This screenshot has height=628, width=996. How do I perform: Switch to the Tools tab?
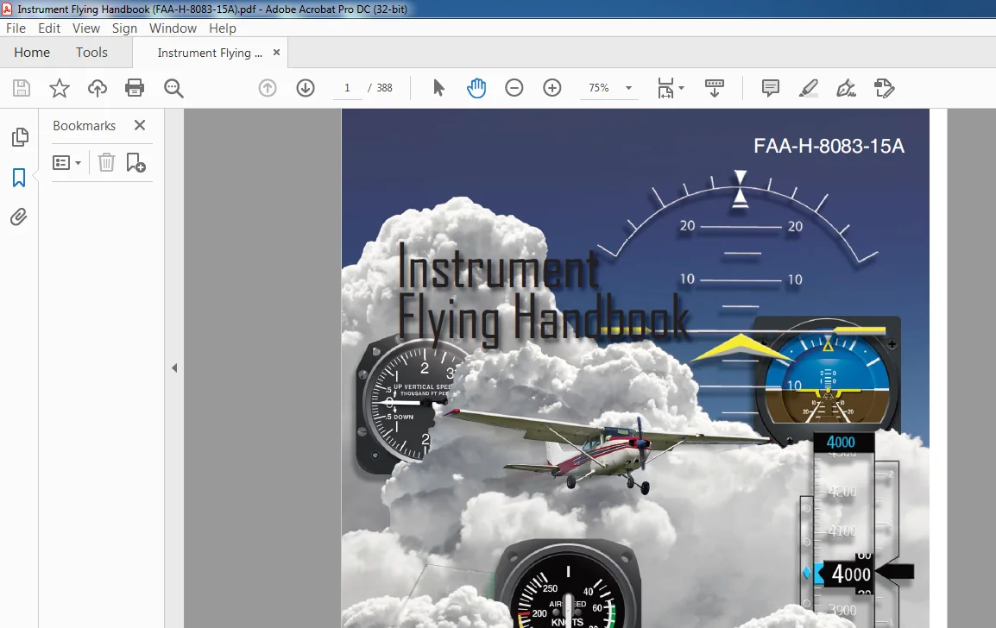click(91, 52)
